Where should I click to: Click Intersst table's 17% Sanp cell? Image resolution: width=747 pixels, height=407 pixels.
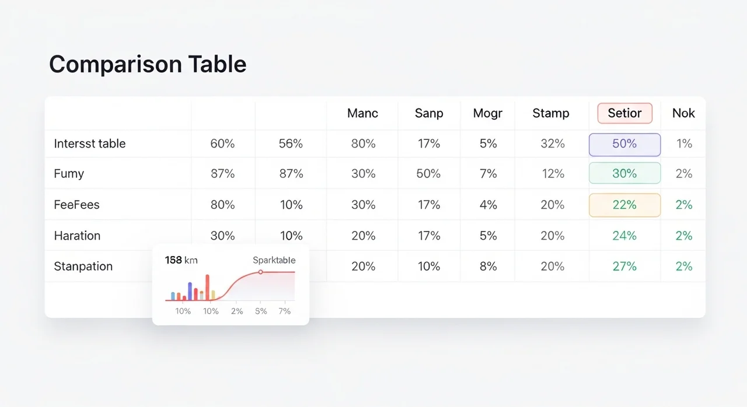coord(429,143)
